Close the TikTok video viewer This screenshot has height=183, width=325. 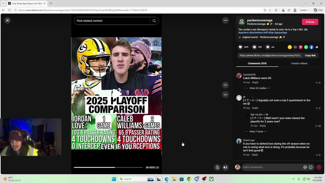coord(7,20)
